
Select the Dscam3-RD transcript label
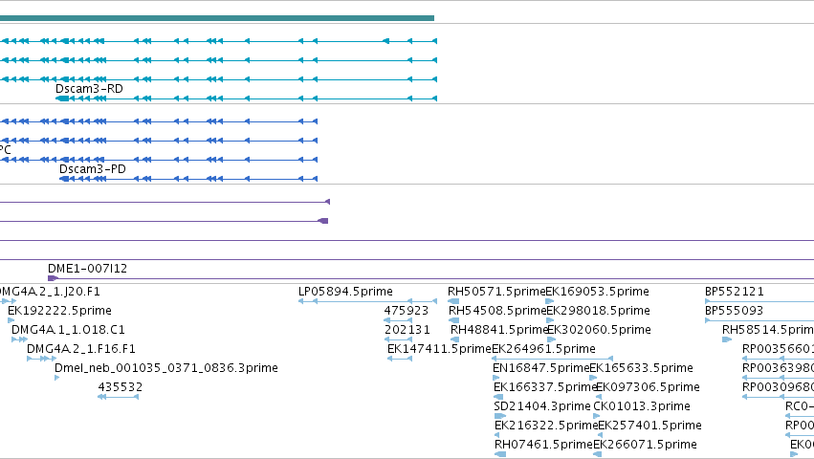pyautogui.click(x=89, y=89)
